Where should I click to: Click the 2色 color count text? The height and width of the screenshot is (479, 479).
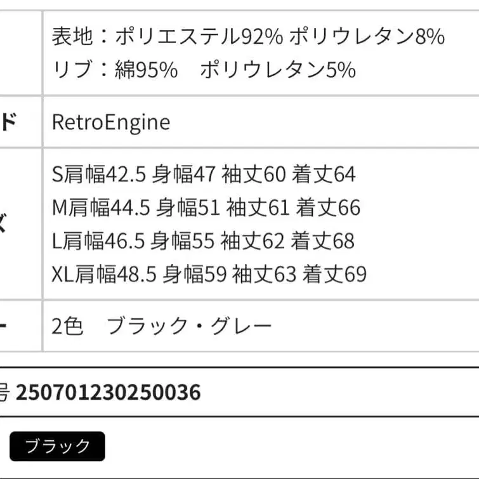(67, 326)
